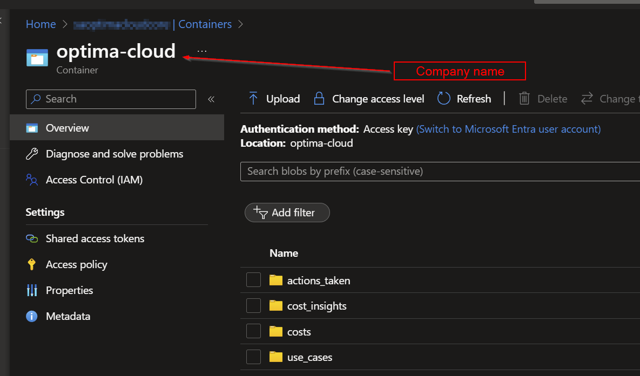Click the Delete toolbar button label
Image resolution: width=640 pixels, height=376 pixels.
click(x=553, y=99)
